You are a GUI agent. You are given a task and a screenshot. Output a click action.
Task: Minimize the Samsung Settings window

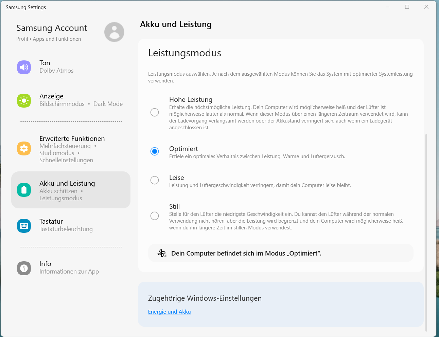click(x=388, y=7)
